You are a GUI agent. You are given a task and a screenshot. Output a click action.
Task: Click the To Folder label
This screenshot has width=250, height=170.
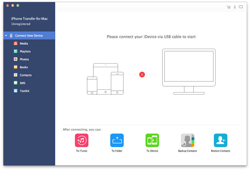point(117,151)
